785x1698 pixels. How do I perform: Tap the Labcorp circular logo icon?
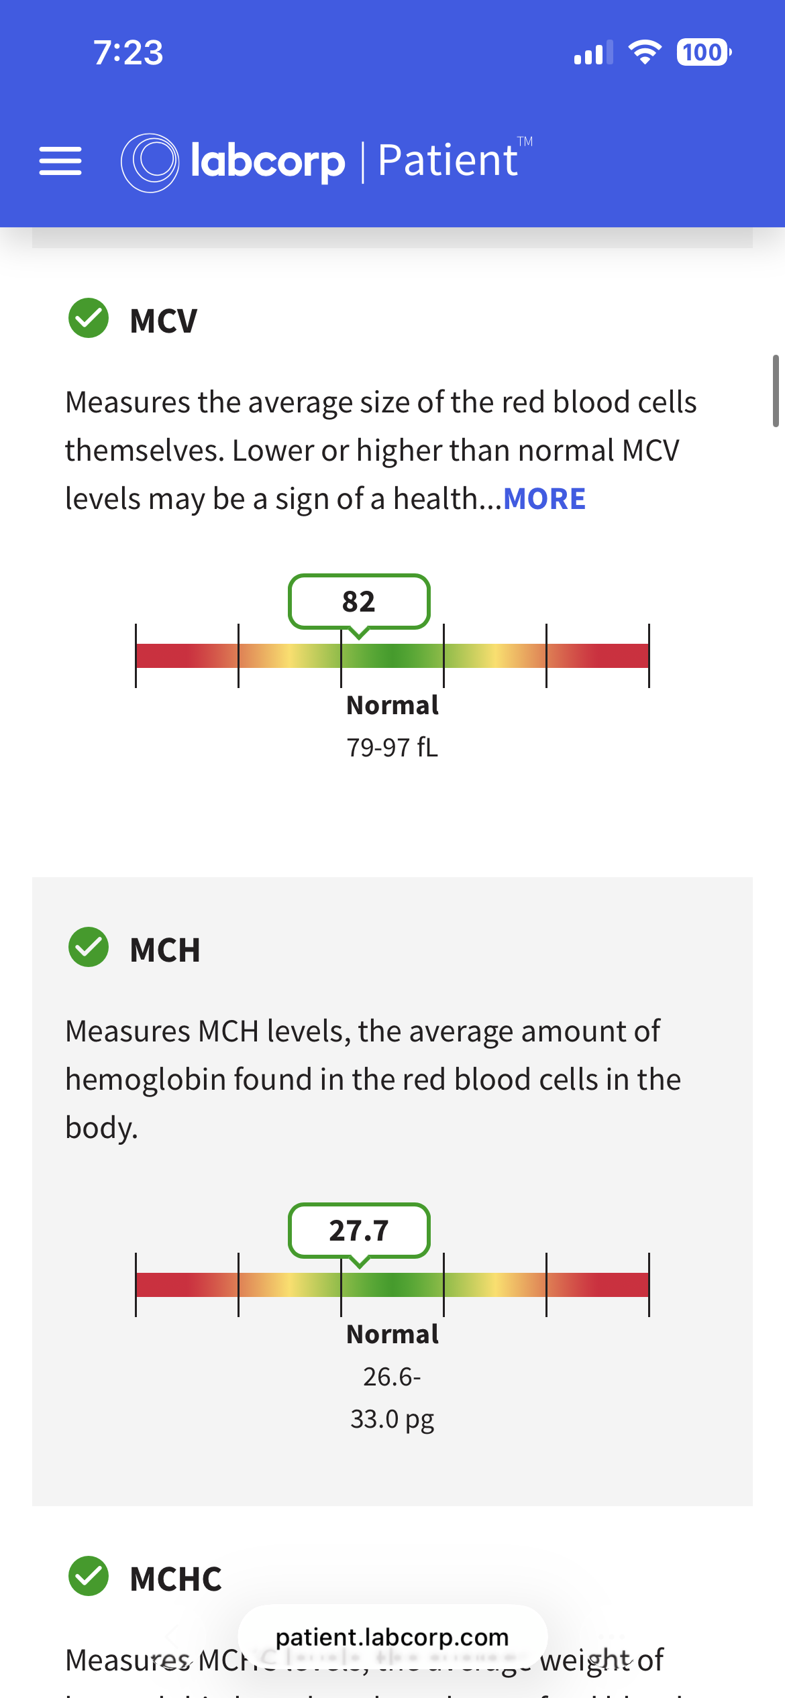(150, 162)
